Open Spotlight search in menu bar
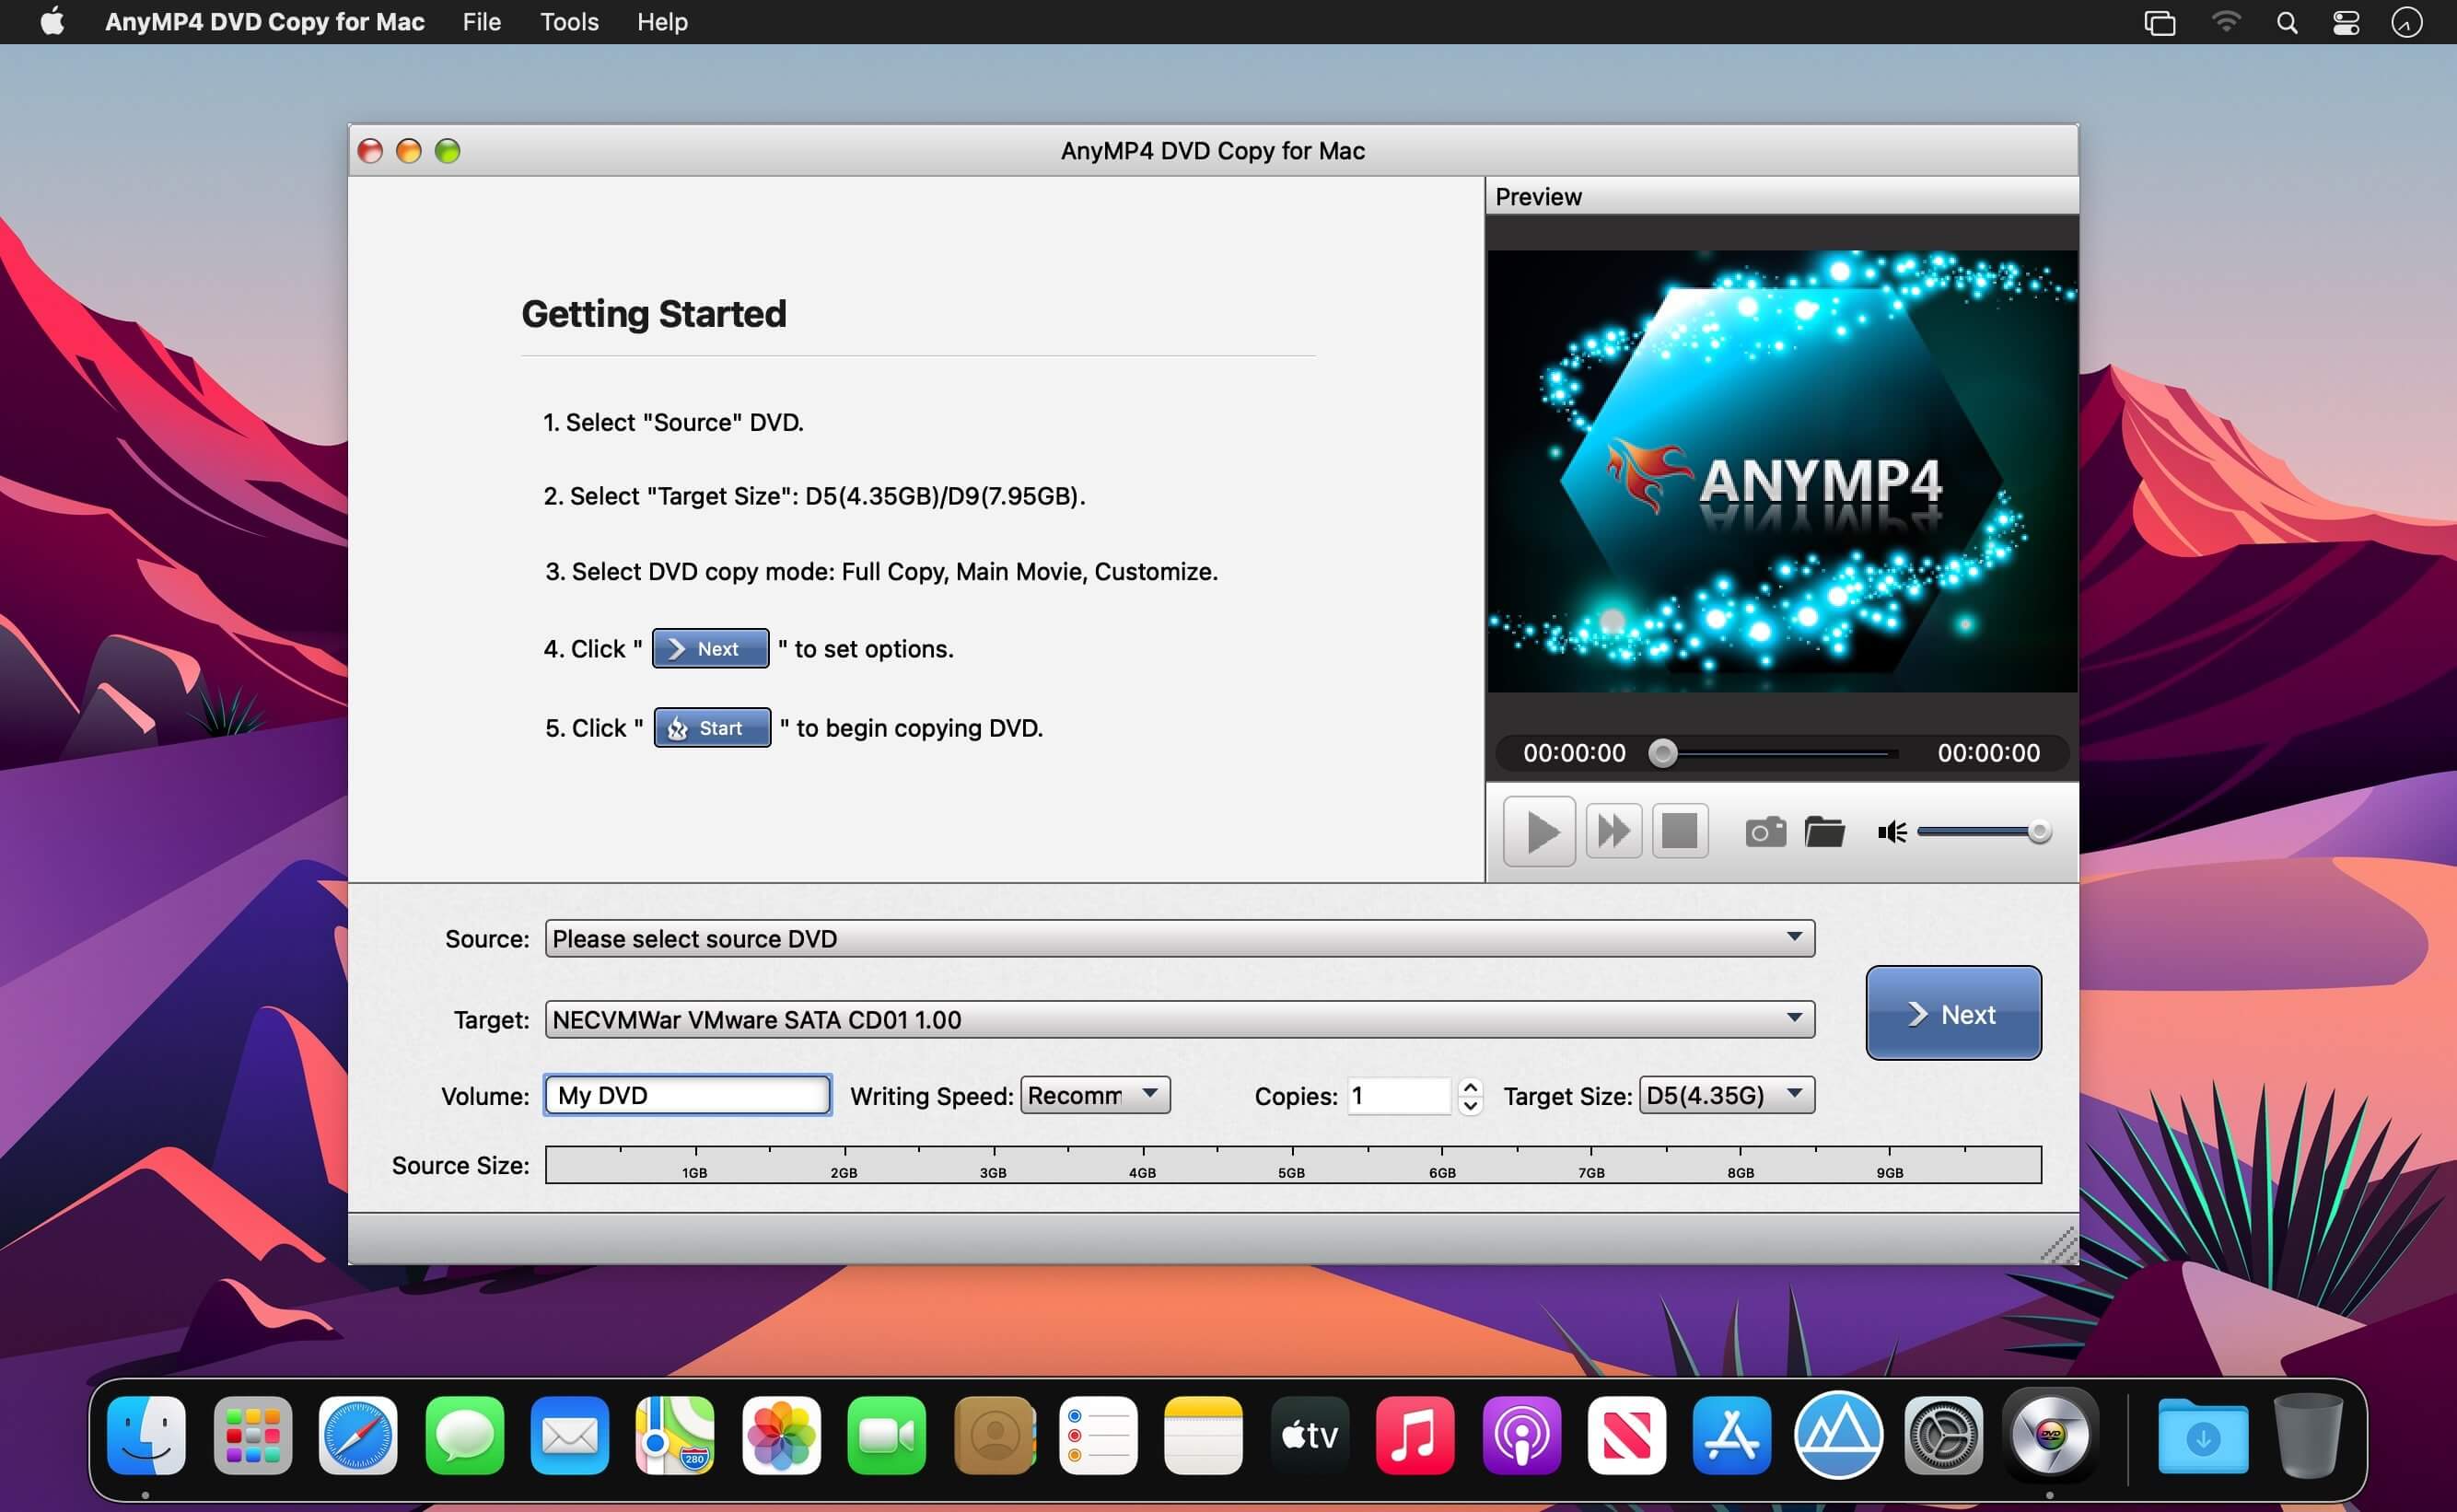This screenshot has width=2457, height=1512. tap(2286, 22)
